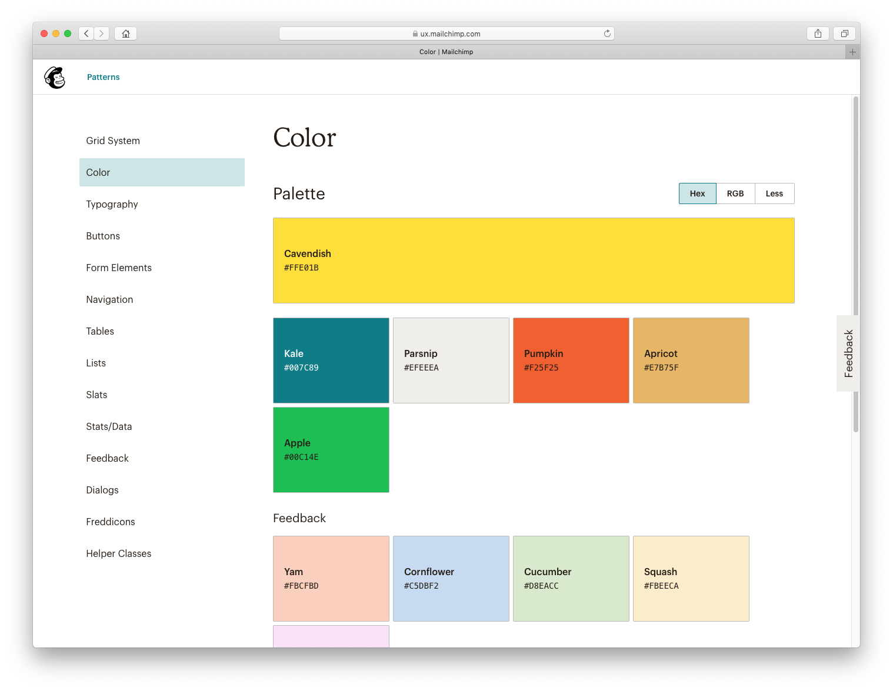Select the Kale teal swatch
This screenshot has height=691, width=893.
(x=331, y=360)
